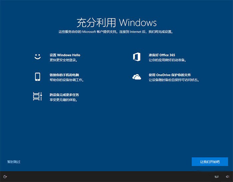Click the cross-device tasks timeline icon
This screenshot has height=182, width=233.
[x=37, y=97]
